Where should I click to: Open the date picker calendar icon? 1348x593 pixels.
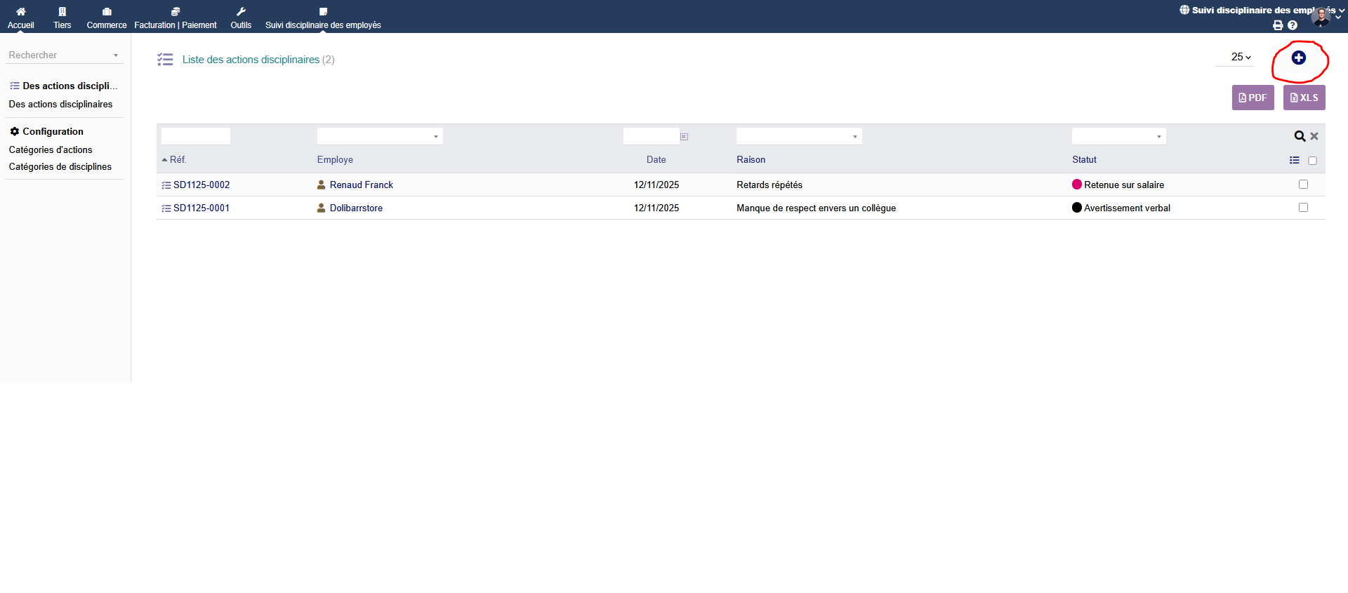click(684, 137)
